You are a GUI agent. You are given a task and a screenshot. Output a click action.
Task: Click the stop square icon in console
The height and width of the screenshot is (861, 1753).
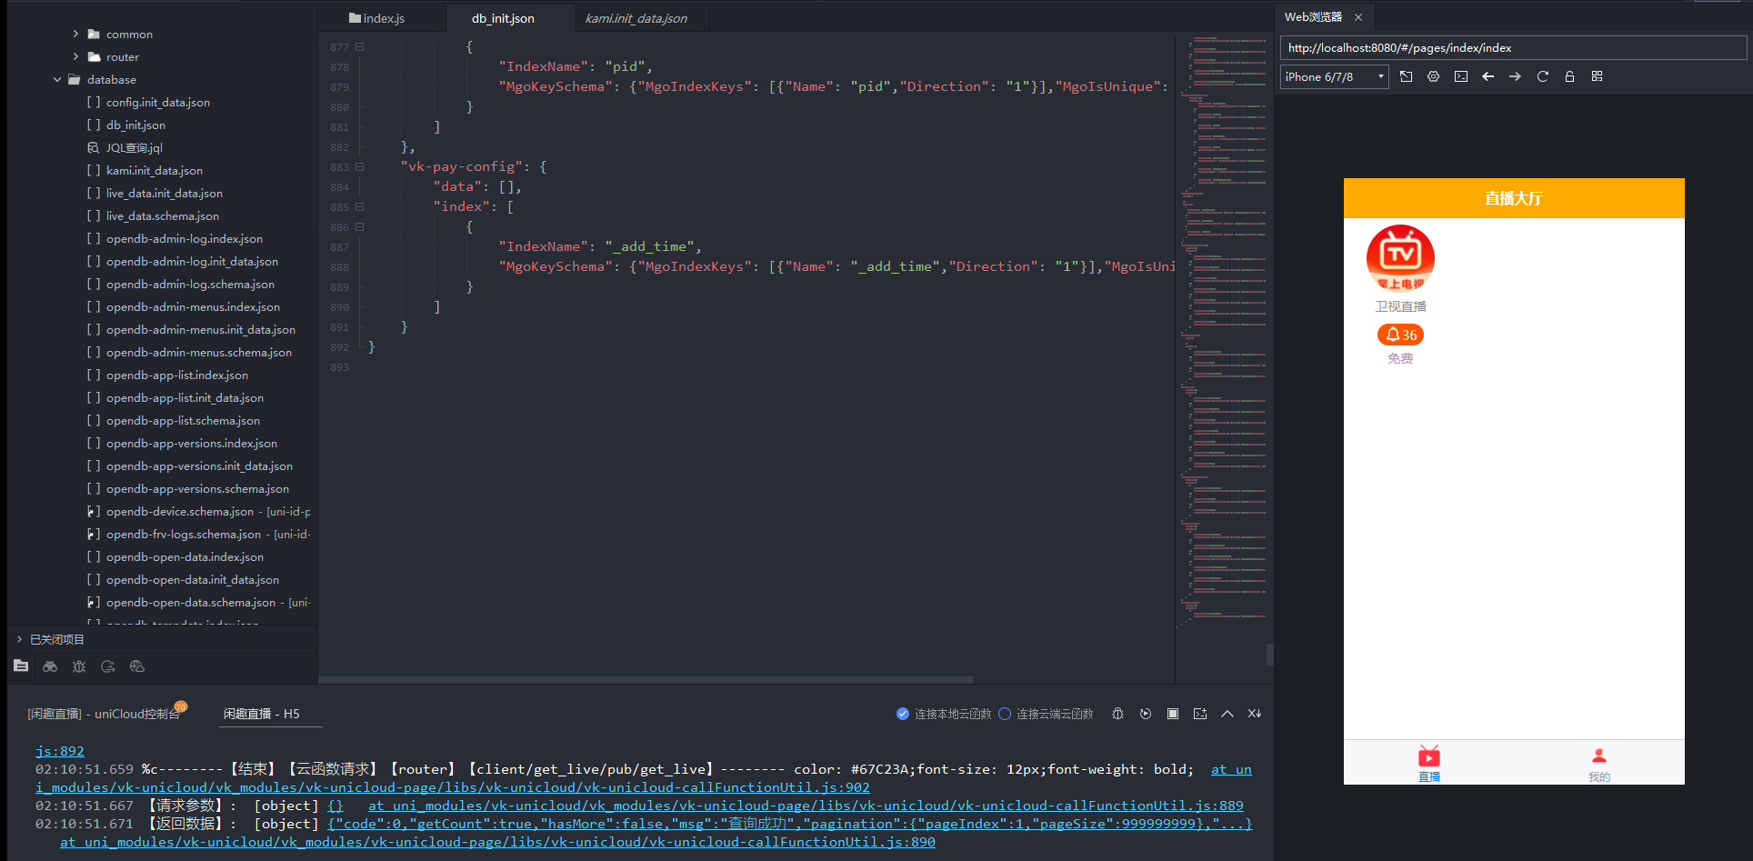pos(1173,714)
